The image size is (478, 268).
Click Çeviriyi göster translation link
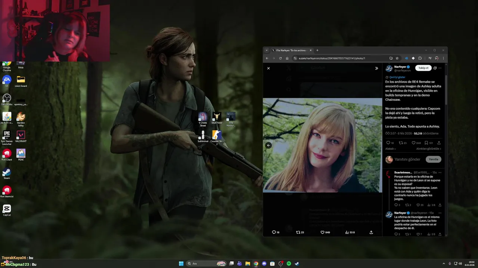point(397,77)
